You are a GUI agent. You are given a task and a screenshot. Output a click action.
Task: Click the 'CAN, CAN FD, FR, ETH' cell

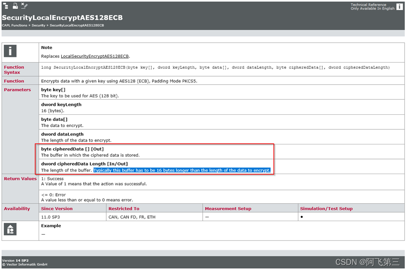(x=132, y=217)
